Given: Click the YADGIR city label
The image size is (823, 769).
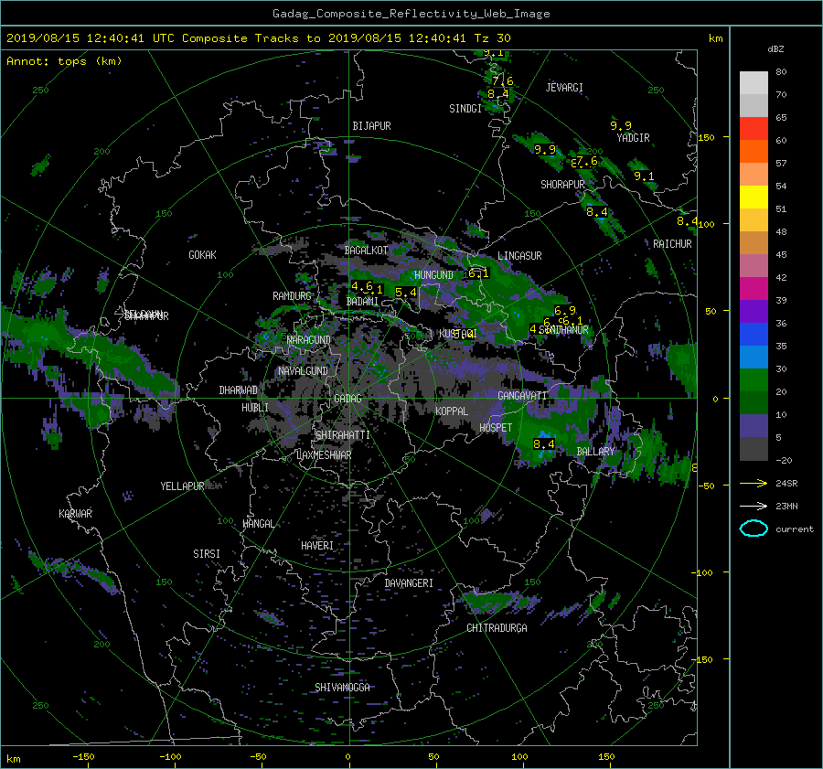Looking at the screenshot, I should (x=633, y=138).
